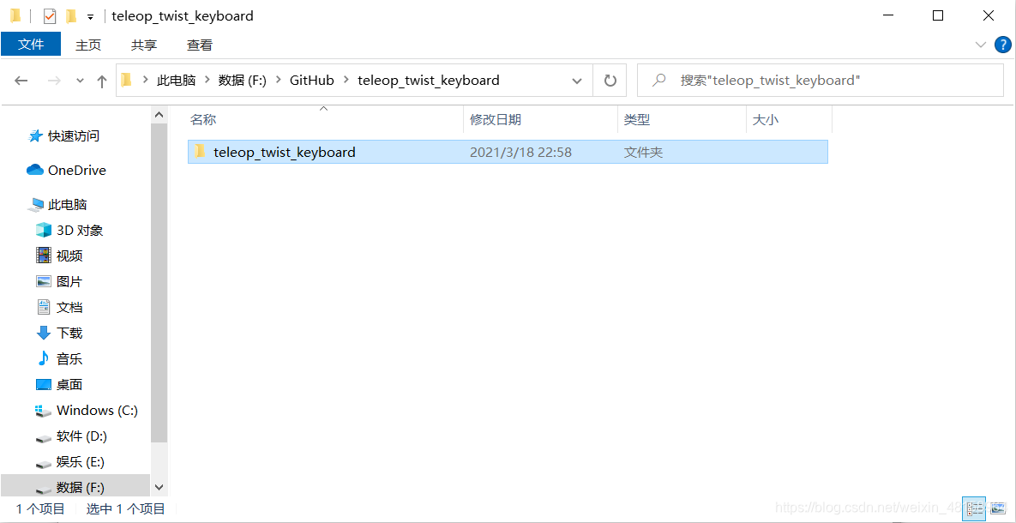Screen dimensions: 1016x523
Task: Switch to details view icon in status bar
Action: point(972,509)
